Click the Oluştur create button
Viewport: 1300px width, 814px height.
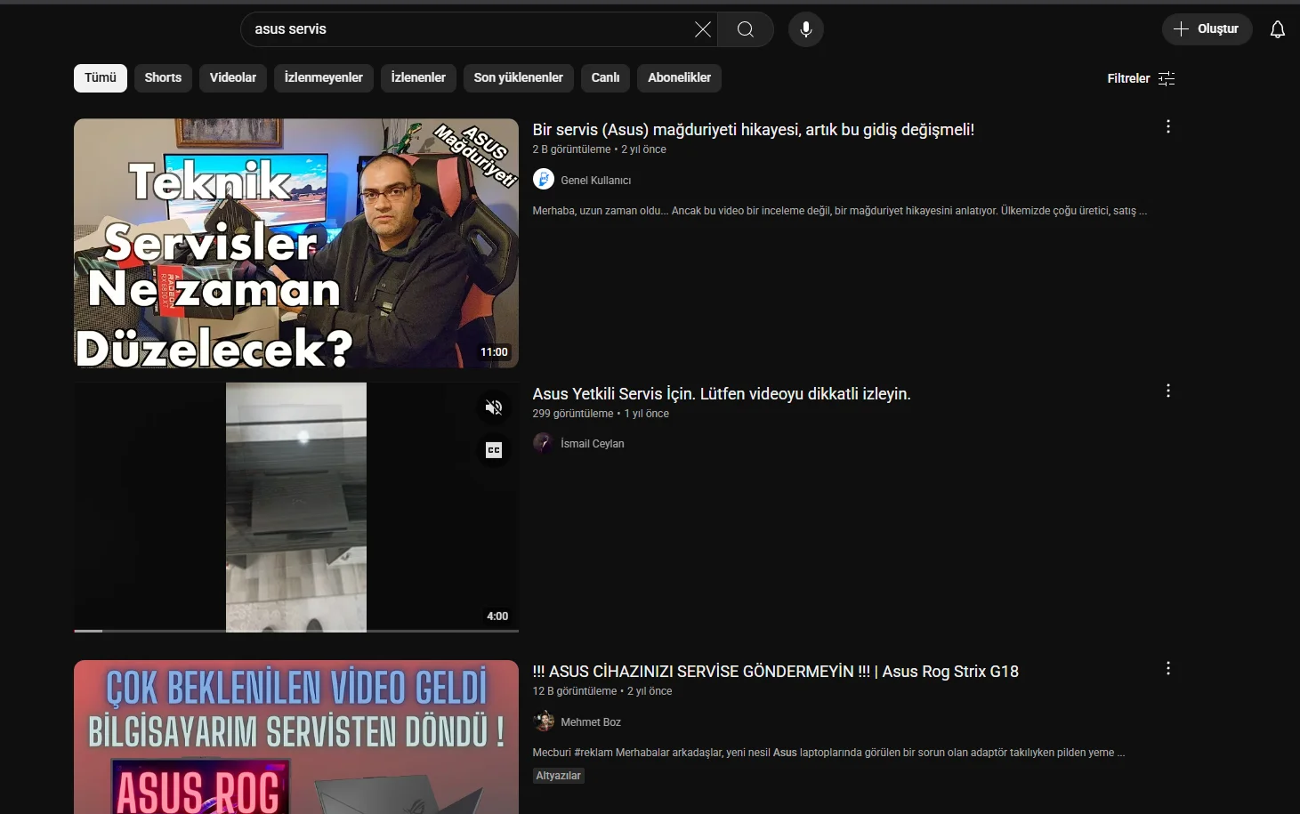coord(1207,29)
